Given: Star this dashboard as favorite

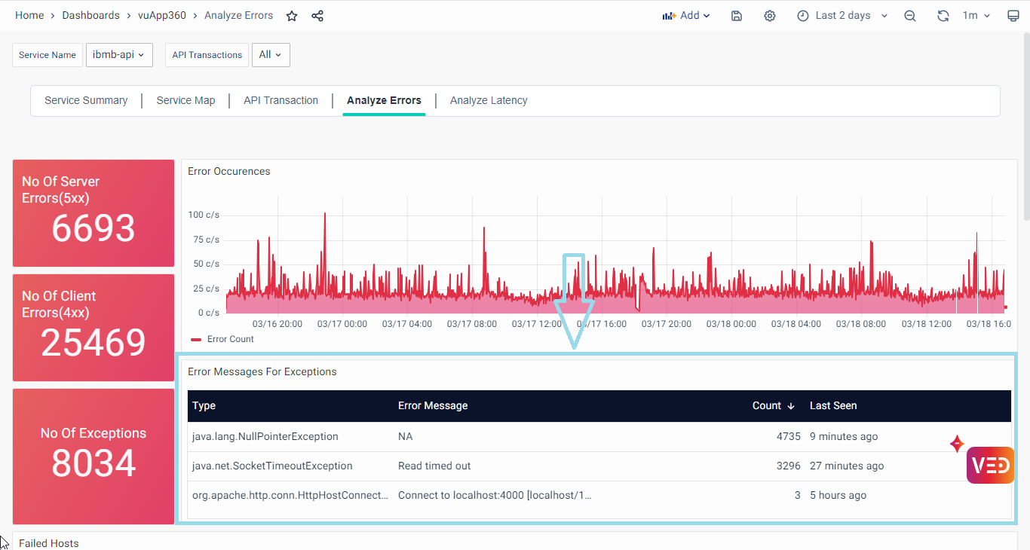Looking at the screenshot, I should [x=292, y=16].
